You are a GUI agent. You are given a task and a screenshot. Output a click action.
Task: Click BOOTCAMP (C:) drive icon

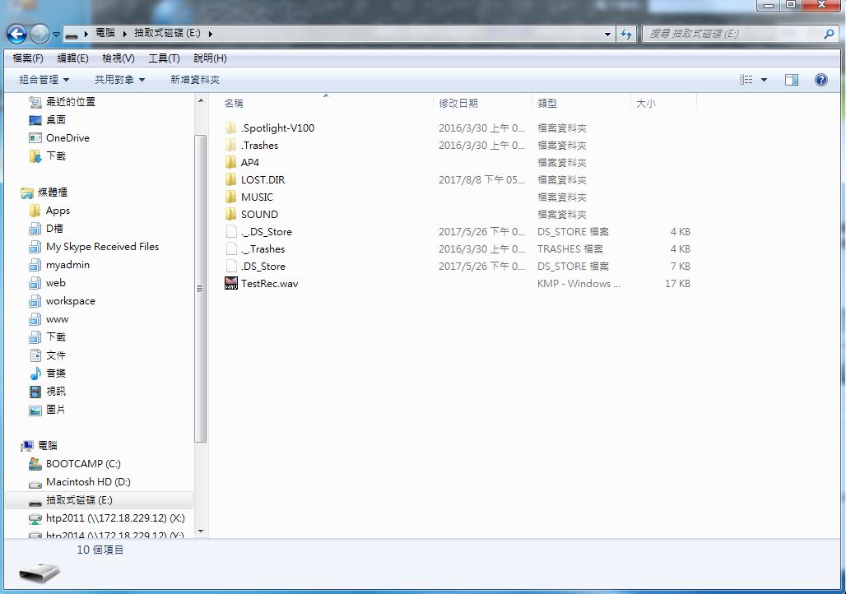click(x=35, y=464)
